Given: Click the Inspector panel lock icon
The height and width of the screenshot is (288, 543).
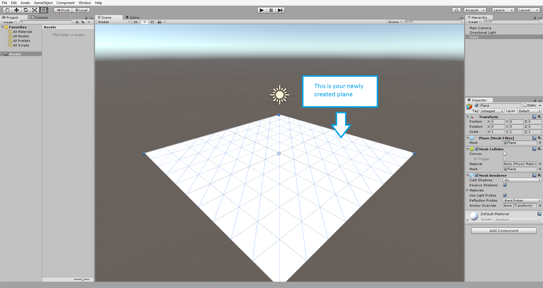Looking at the screenshot, I should click(535, 101).
